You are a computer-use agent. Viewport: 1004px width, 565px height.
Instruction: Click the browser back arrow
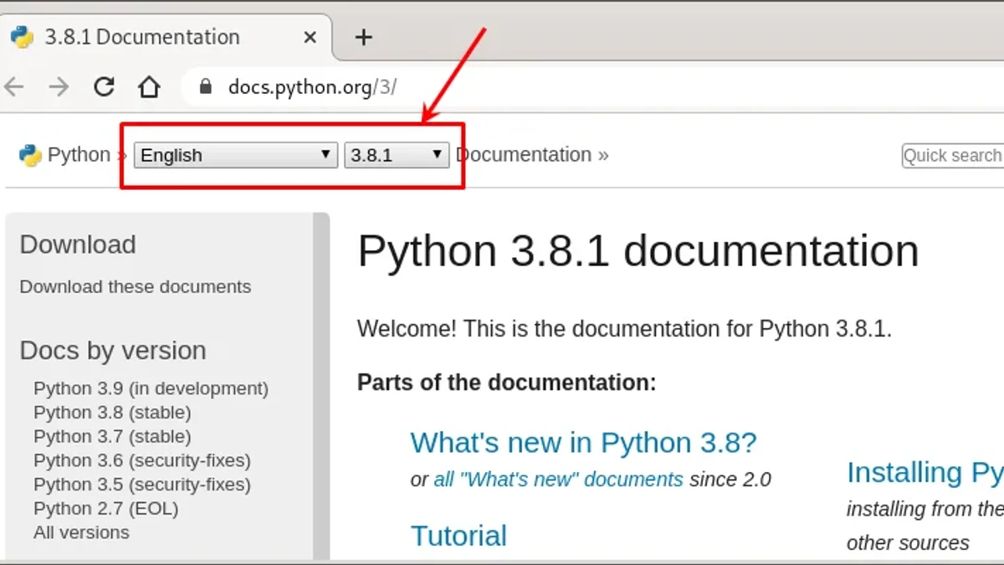[x=13, y=86]
